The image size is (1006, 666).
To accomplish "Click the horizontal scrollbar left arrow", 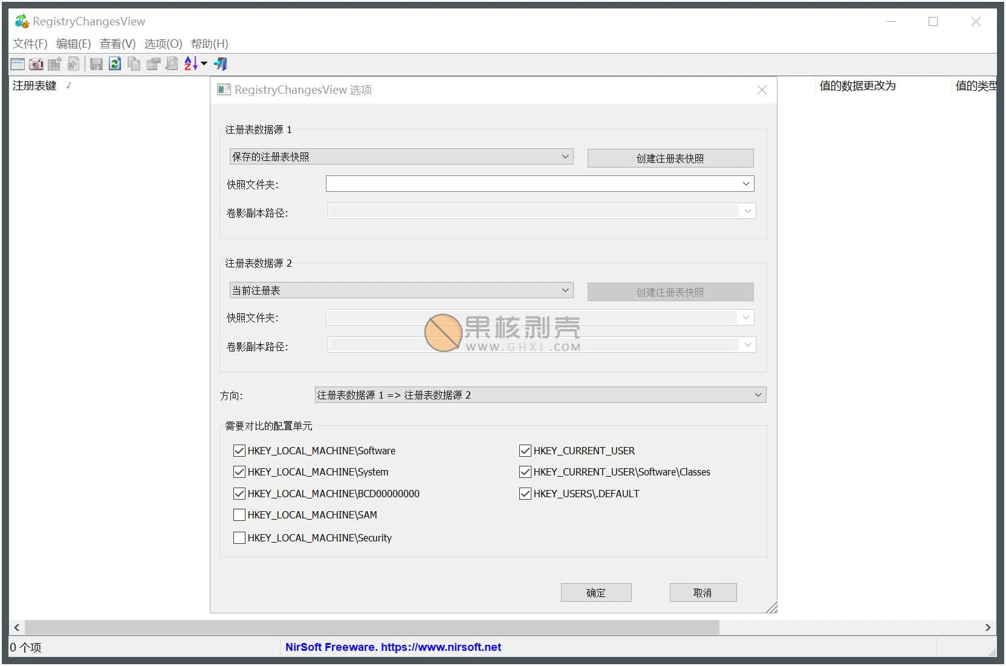I will tap(17, 628).
